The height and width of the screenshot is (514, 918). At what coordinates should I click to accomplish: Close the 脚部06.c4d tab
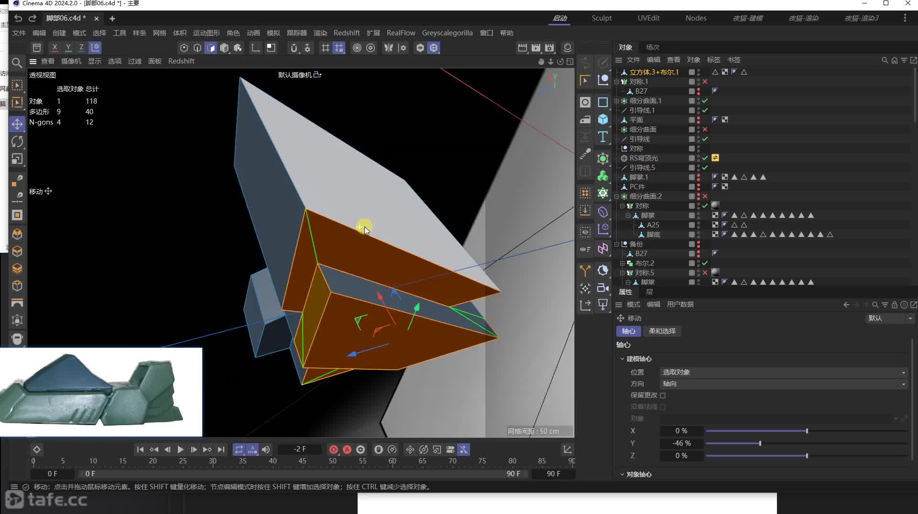(97, 19)
